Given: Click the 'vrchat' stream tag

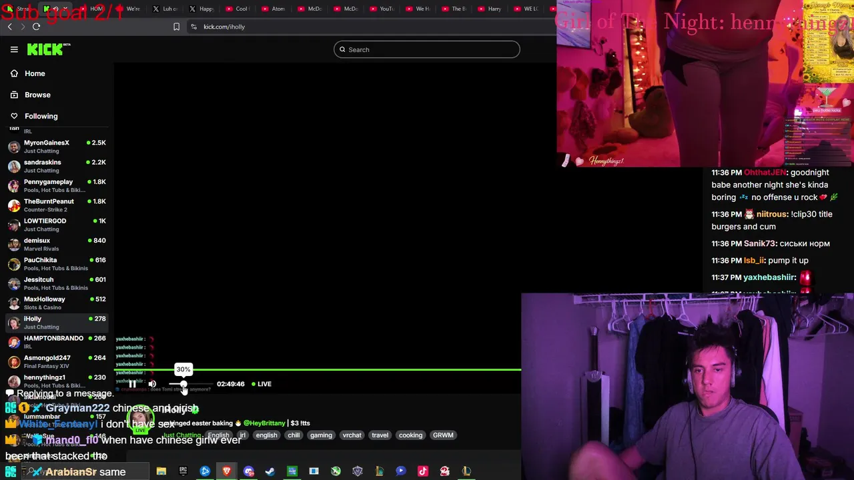Looking at the screenshot, I should 352,435.
